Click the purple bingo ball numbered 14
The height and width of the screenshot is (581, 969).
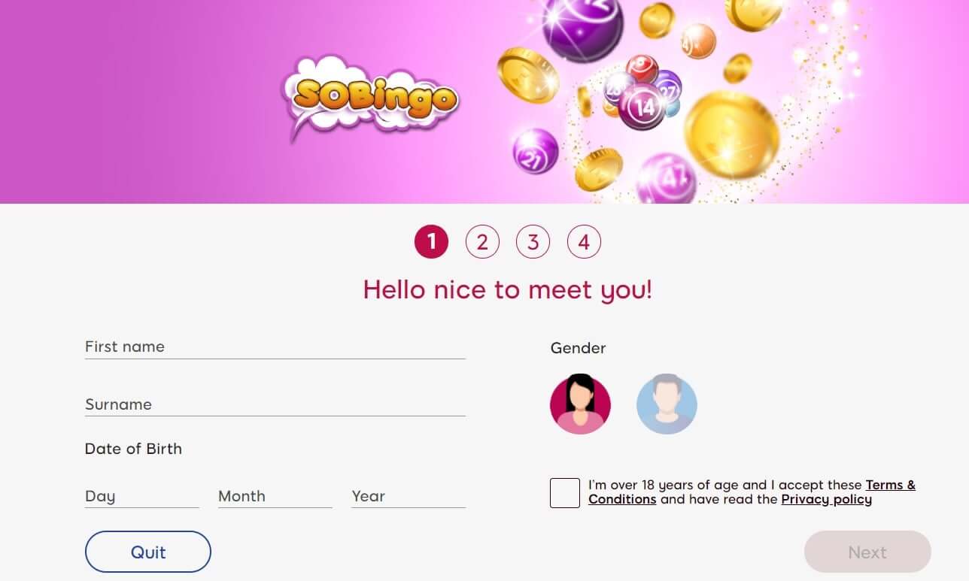(x=642, y=107)
